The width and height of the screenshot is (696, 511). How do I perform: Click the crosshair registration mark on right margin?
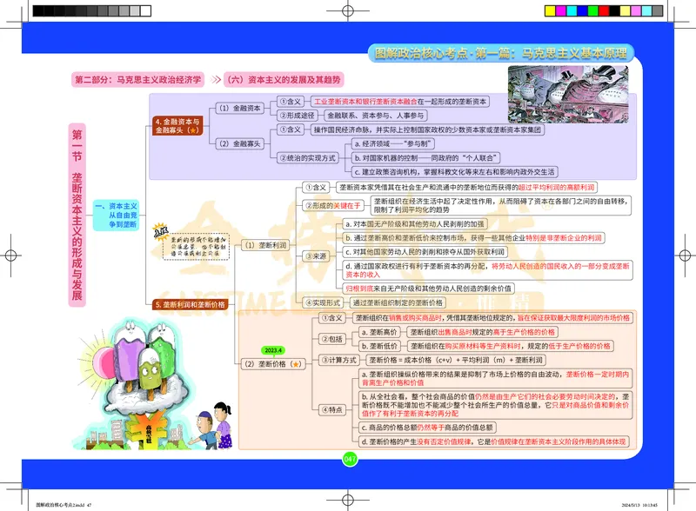[685, 255]
